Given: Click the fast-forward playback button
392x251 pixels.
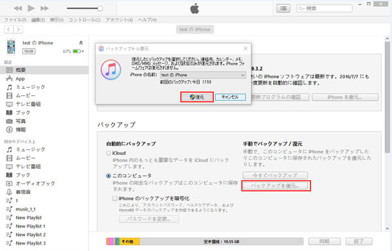Looking at the screenshot, I should click(44, 8).
